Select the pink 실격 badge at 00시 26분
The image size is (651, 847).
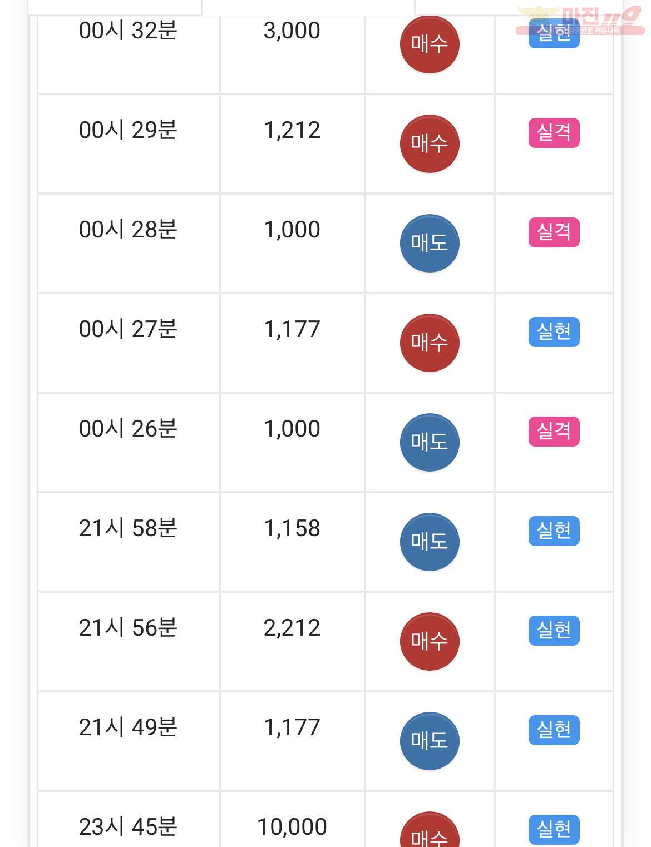[554, 432]
